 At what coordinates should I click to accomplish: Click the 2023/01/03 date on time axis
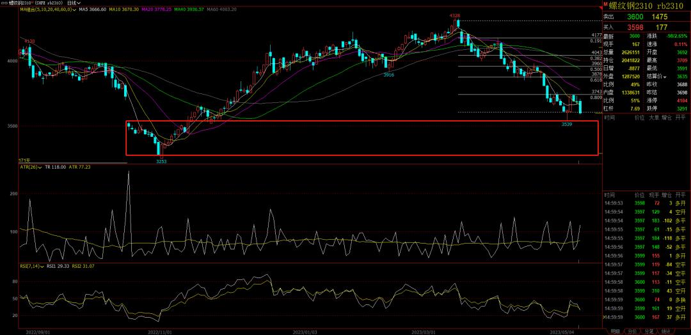[x=305, y=332]
